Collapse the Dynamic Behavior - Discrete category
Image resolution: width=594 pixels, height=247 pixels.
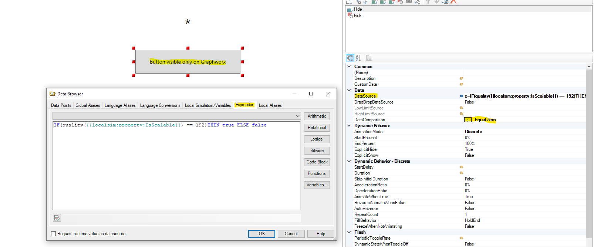(x=349, y=161)
